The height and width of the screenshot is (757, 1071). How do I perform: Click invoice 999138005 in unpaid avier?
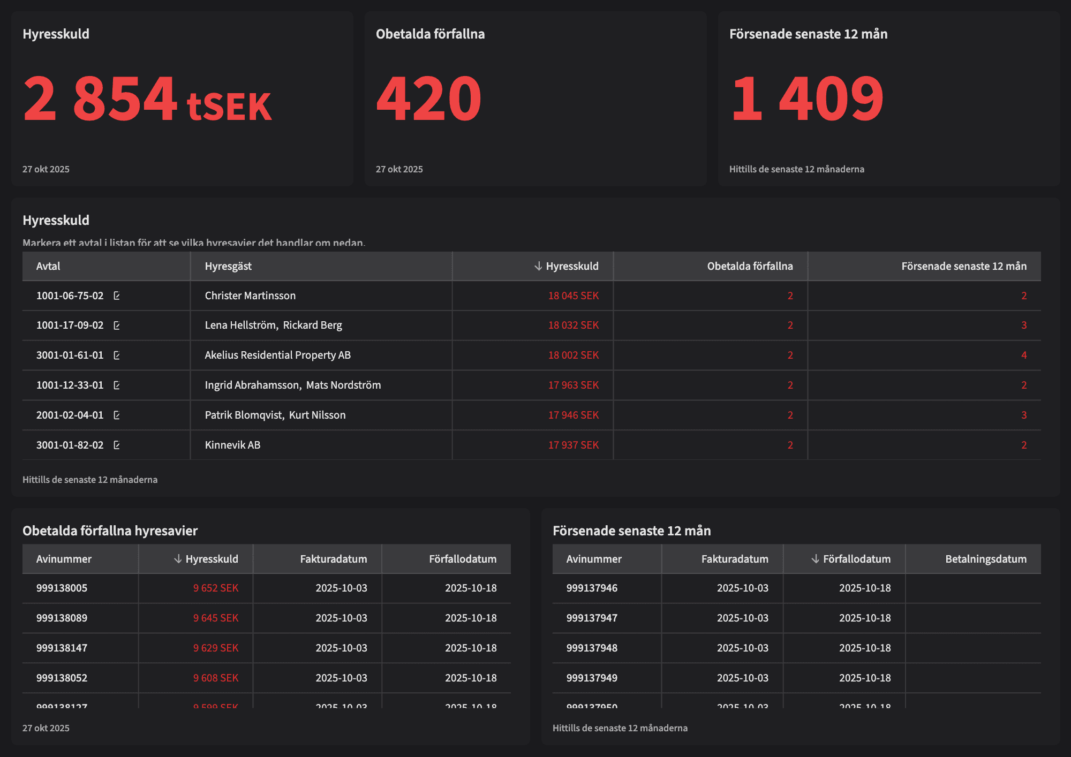(62, 588)
